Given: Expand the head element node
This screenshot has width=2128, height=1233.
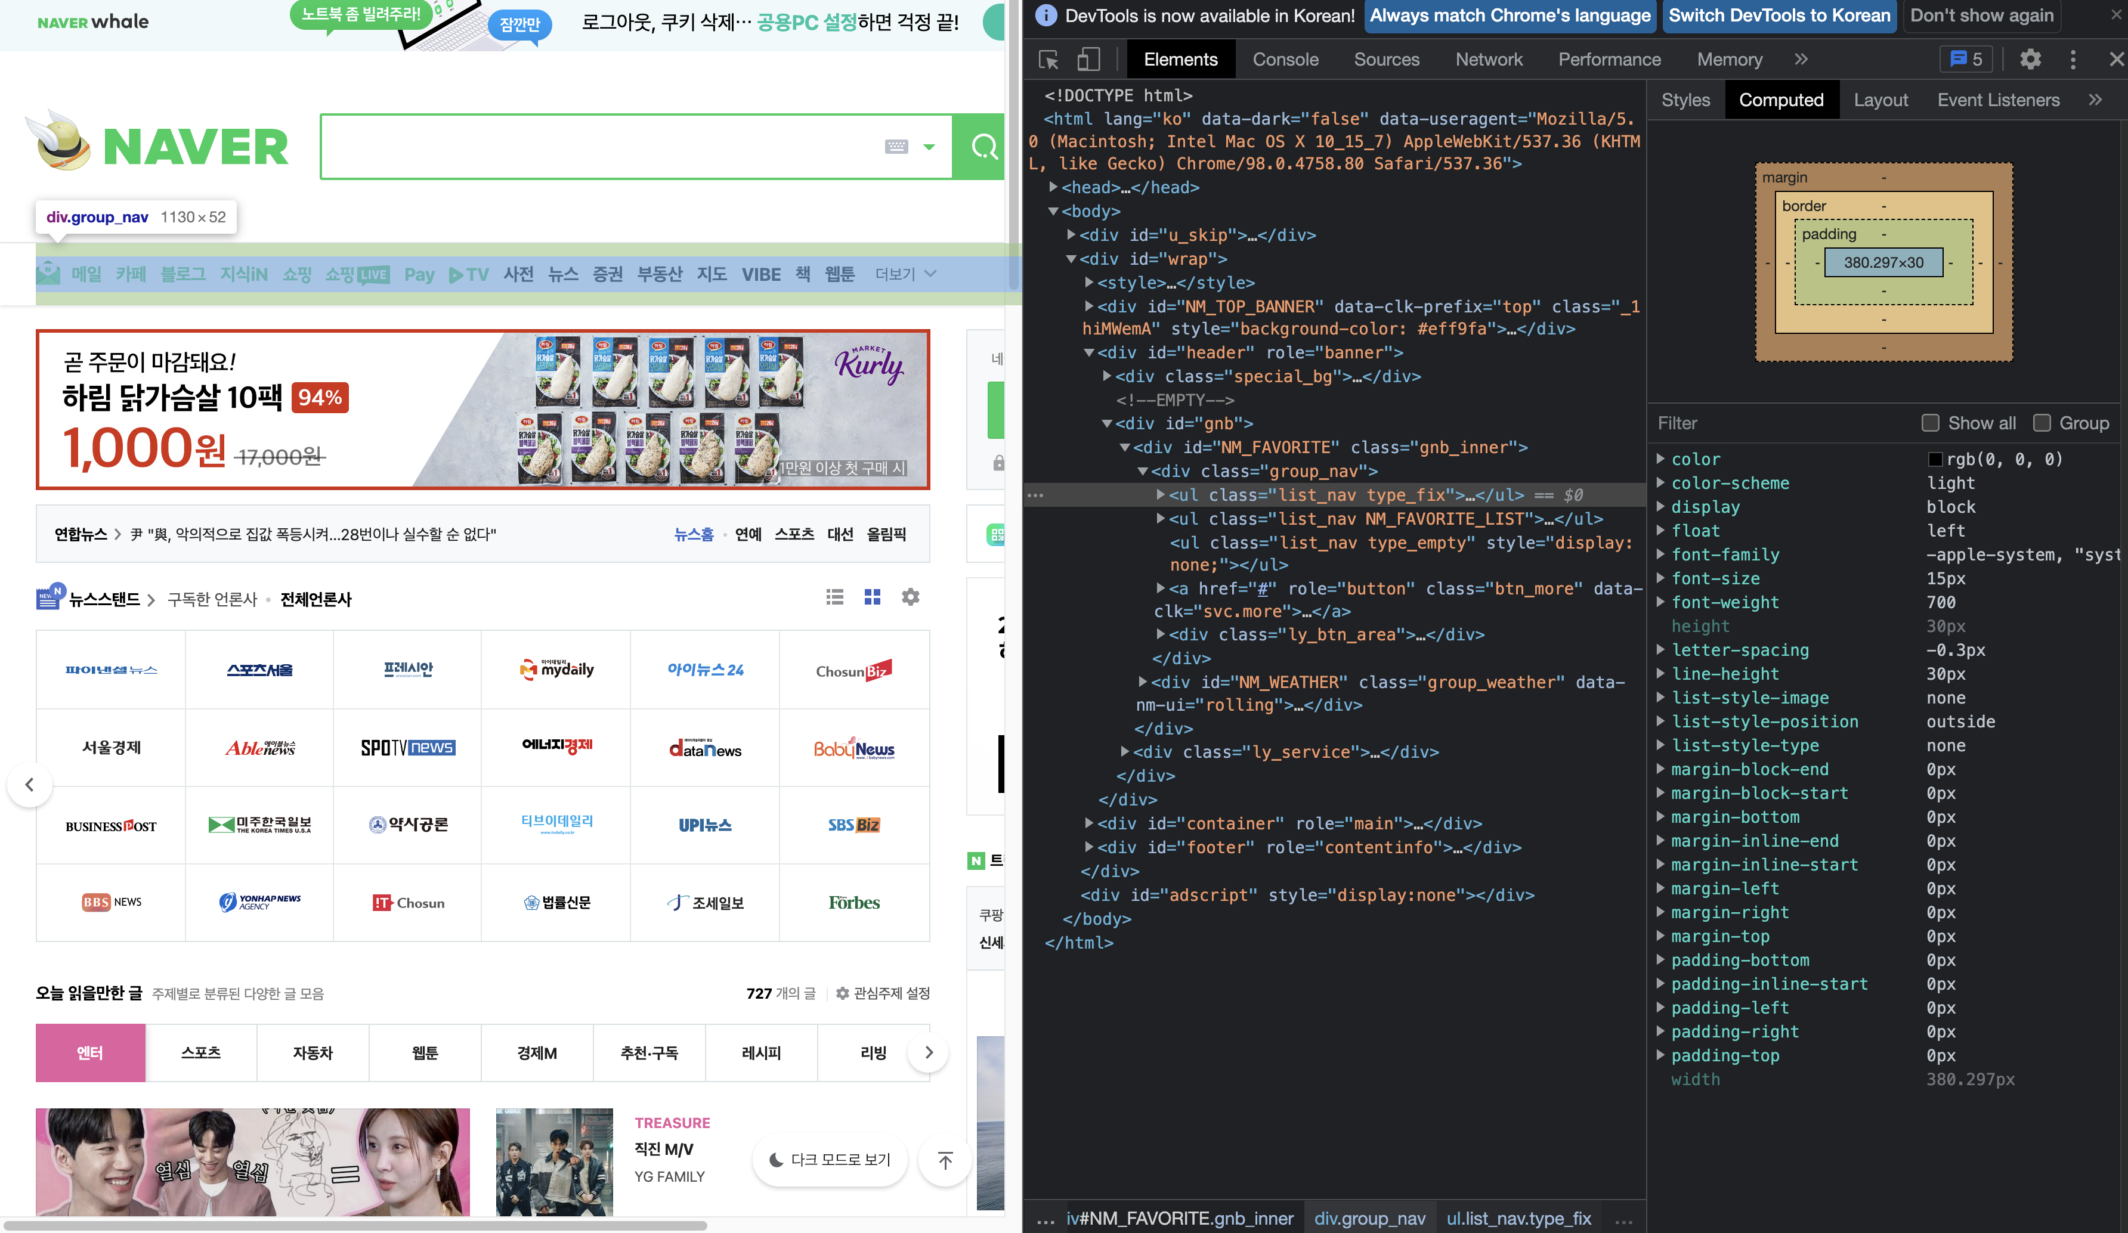Looking at the screenshot, I should (1053, 187).
